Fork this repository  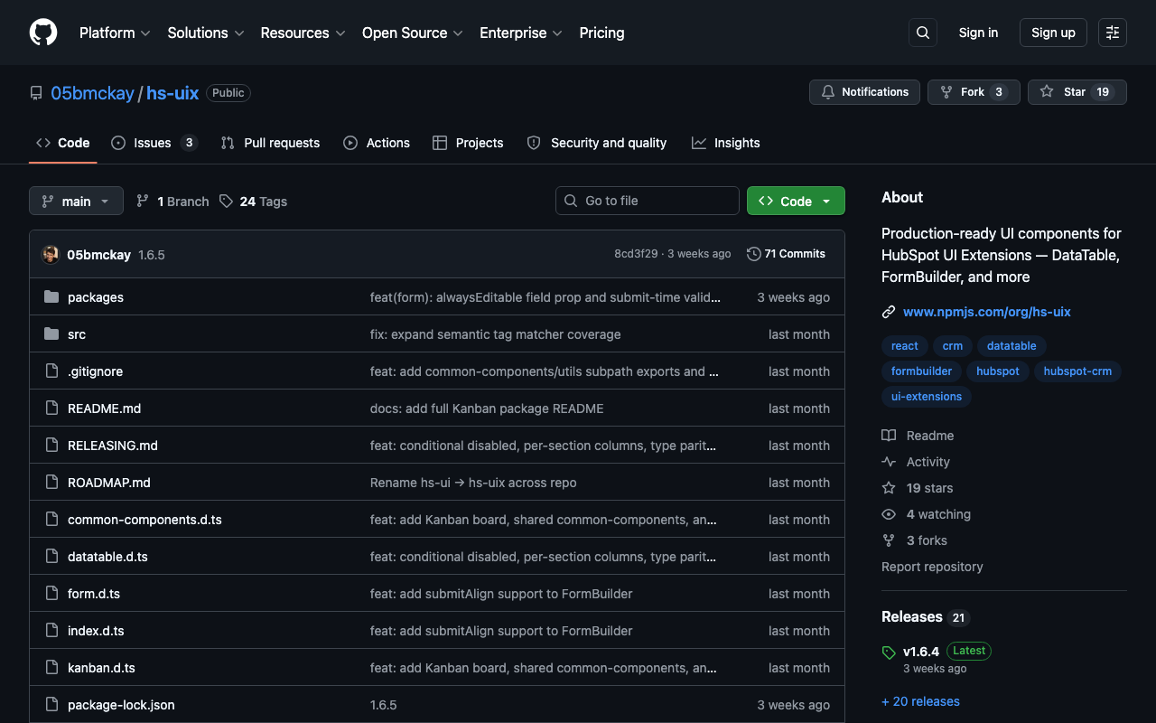pos(974,92)
